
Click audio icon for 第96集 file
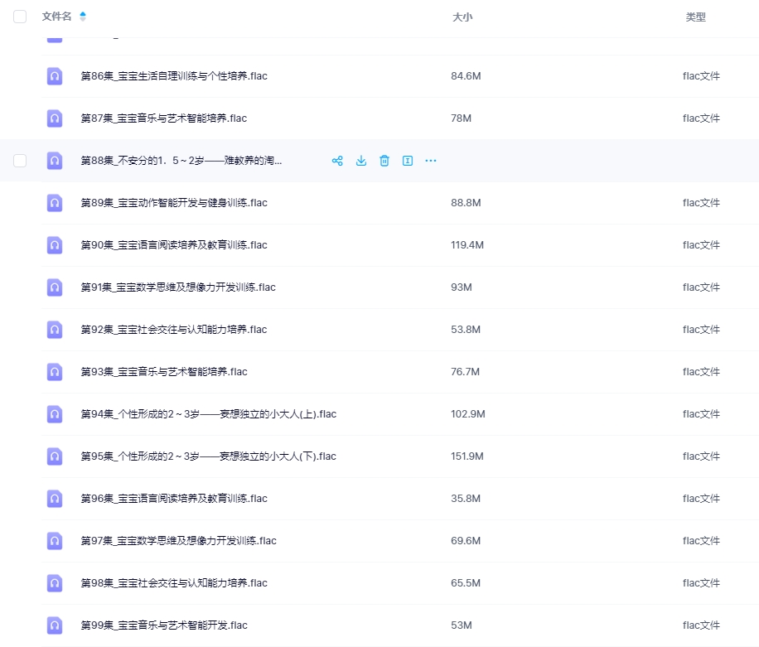tap(55, 499)
